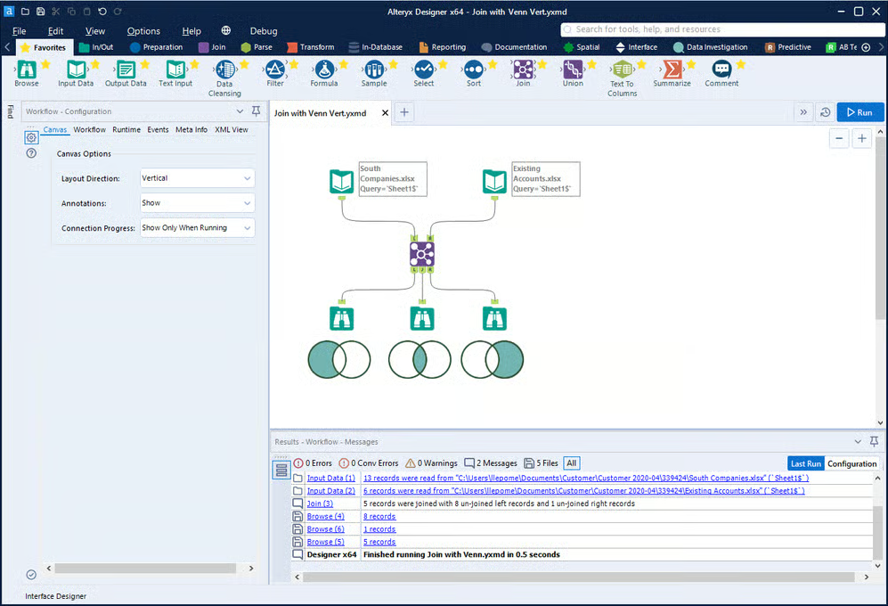Pin the Workflow Configuration panel
The height and width of the screenshot is (606, 888).
coord(256,111)
